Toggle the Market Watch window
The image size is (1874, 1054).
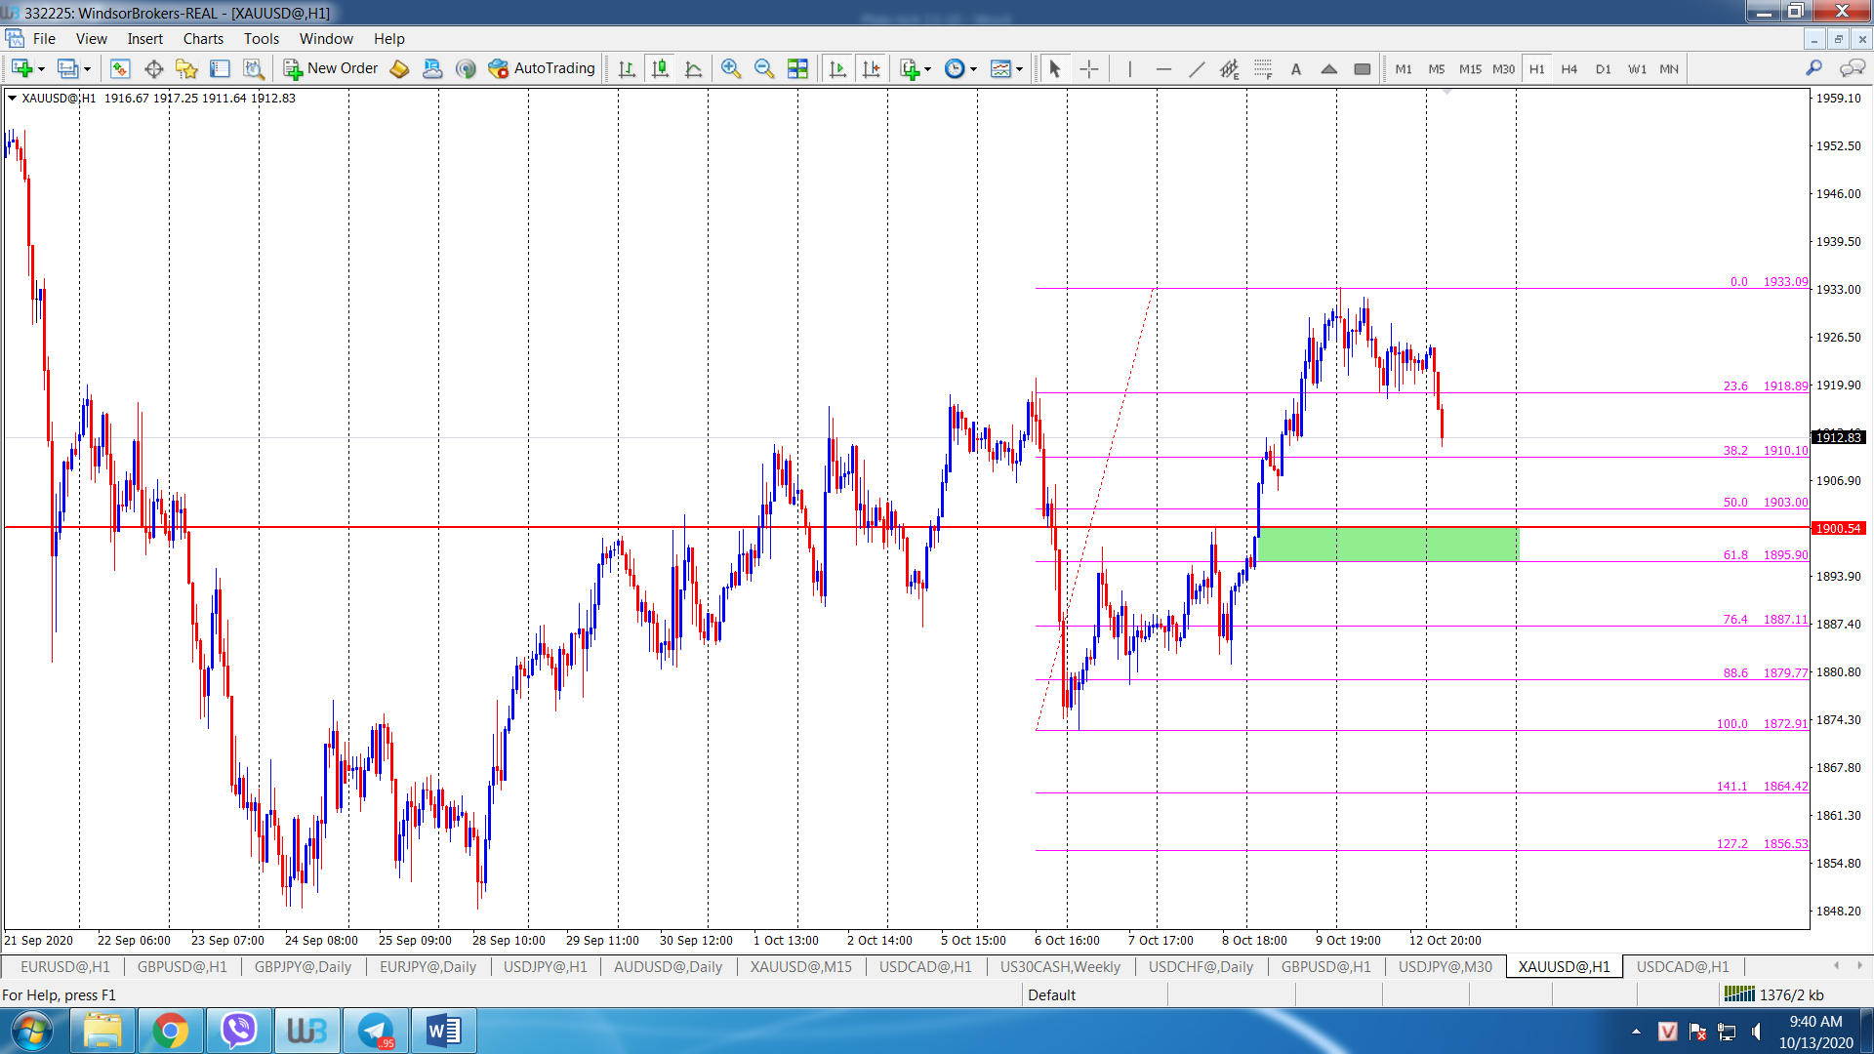120,68
